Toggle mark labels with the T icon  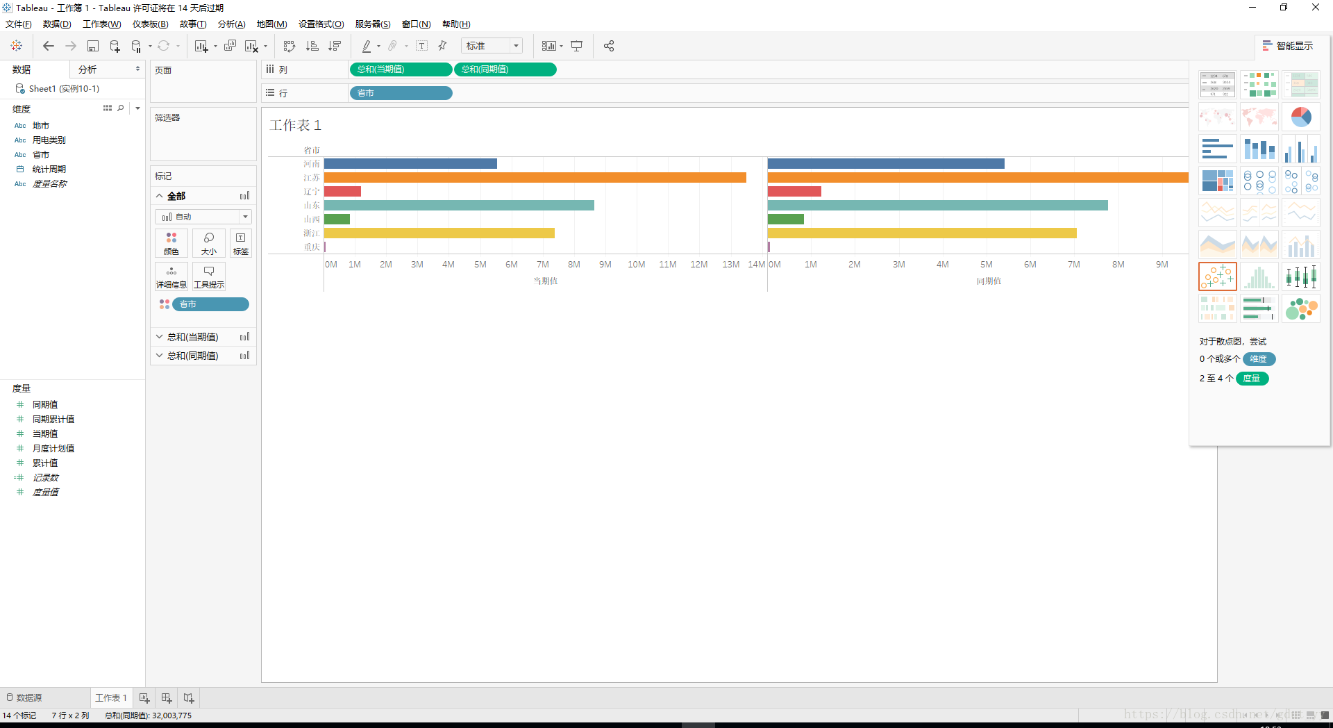coord(421,46)
